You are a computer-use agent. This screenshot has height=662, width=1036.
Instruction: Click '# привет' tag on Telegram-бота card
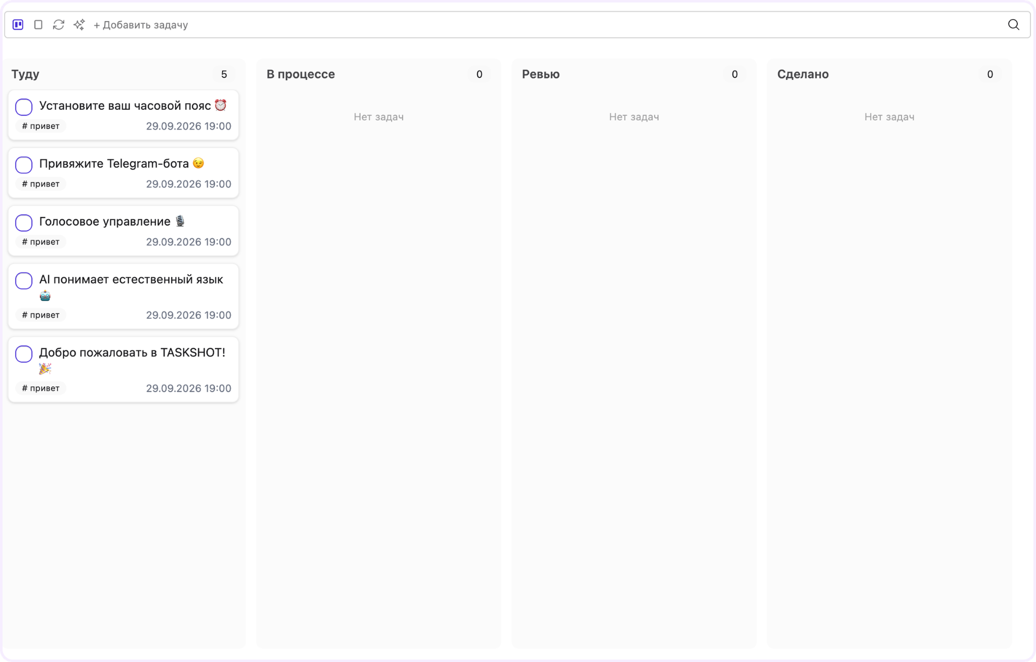tap(40, 184)
